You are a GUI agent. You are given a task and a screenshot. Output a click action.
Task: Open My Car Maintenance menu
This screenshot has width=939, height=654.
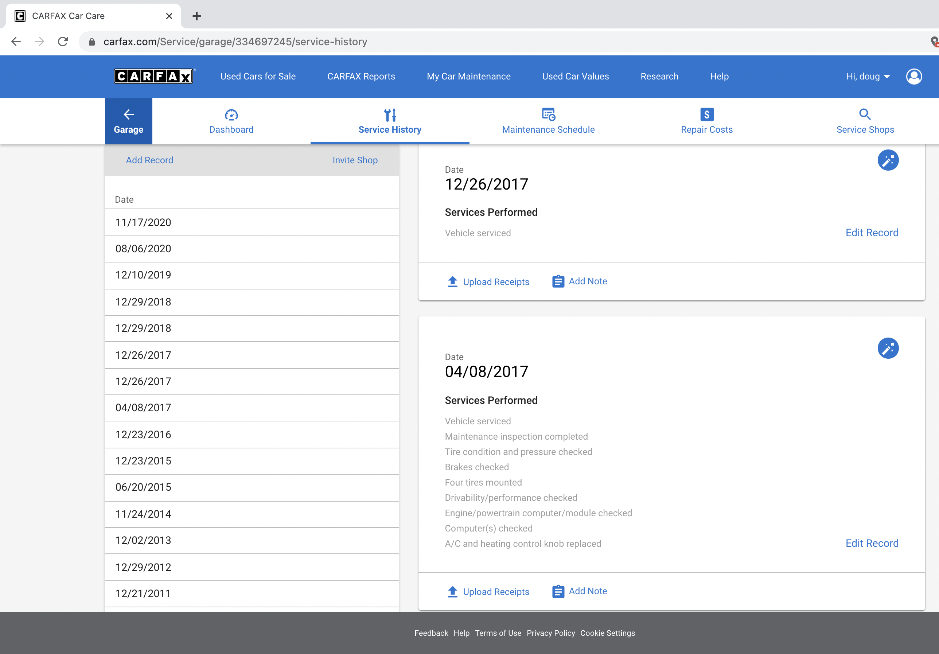pos(468,77)
